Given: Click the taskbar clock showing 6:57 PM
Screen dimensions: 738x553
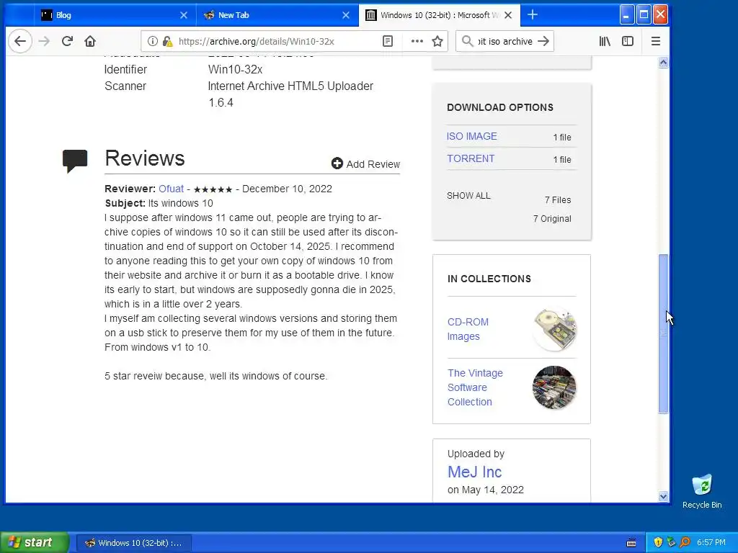Looking at the screenshot, I should pyautogui.click(x=711, y=543).
